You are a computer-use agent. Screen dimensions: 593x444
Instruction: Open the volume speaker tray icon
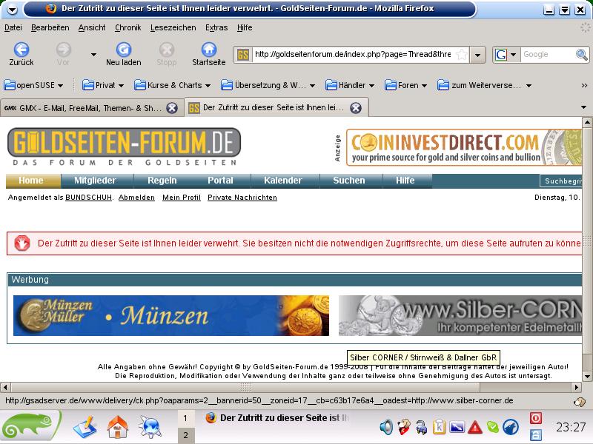(x=386, y=428)
